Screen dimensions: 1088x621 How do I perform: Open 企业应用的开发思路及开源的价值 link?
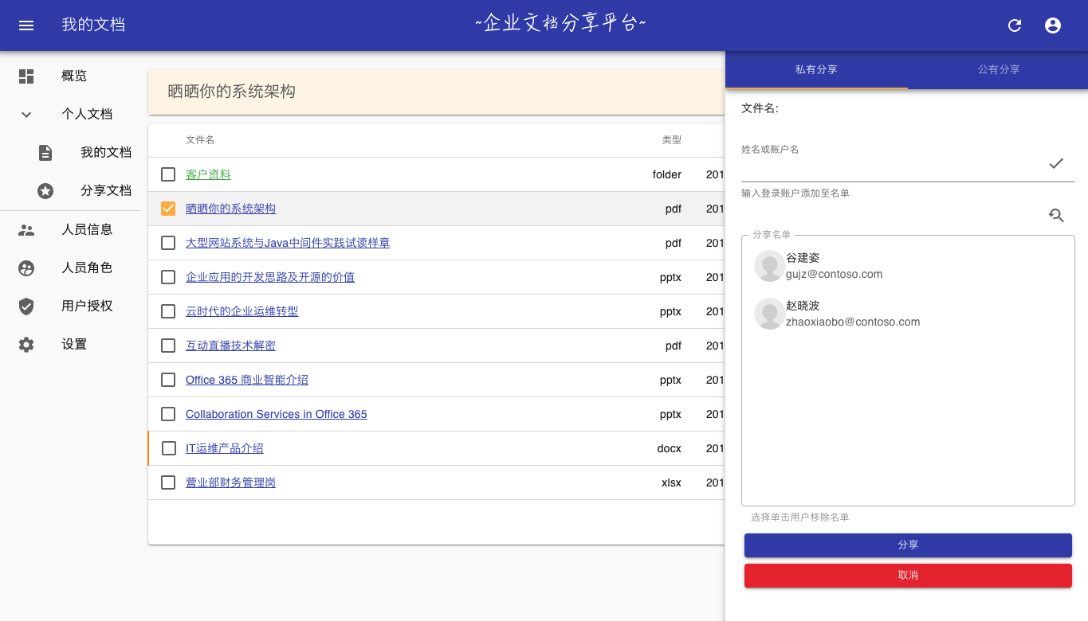coord(270,277)
